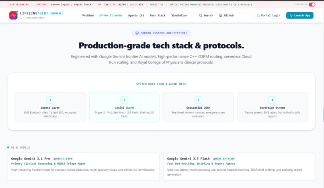
Task: Click MATCH: Valley Memorial Hospital text
Action: pyautogui.click(x=211, y=4)
